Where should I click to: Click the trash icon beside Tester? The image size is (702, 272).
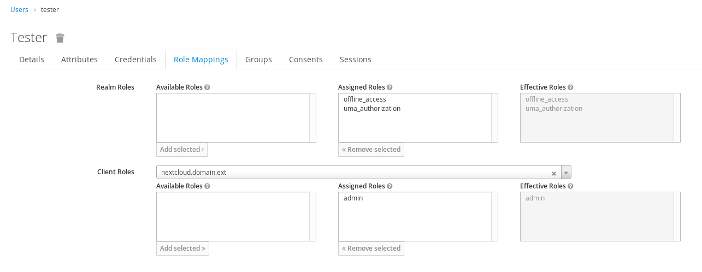60,38
